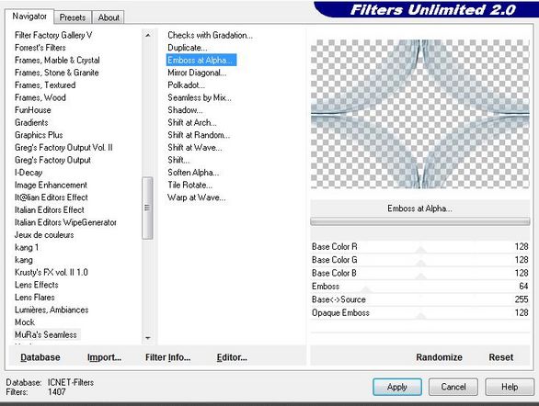Select the Lens Flares category
Viewport: 539px width, 406px height.
(x=34, y=298)
